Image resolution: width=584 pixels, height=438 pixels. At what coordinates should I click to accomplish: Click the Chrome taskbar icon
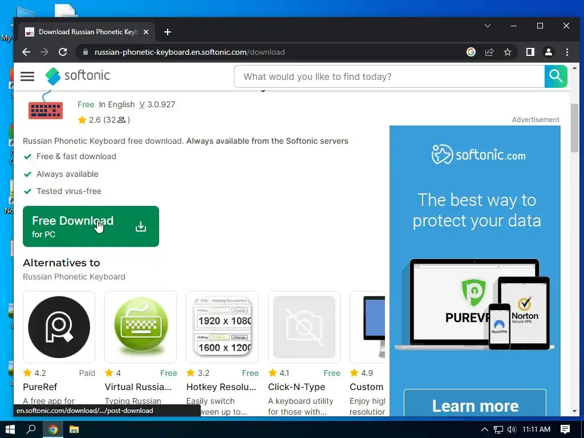[53, 430]
